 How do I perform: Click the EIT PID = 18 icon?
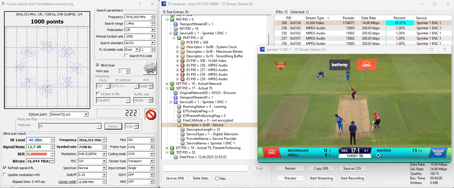(172, 148)
